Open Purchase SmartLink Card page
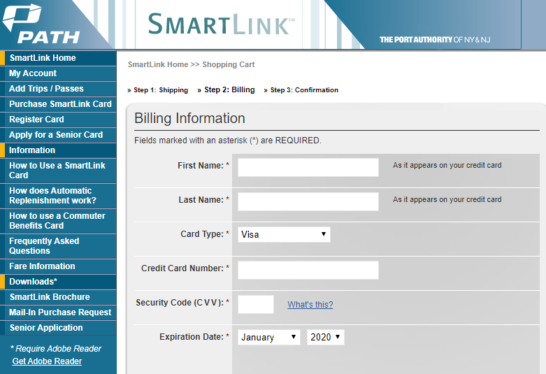 pyautogui.click(x=58, y=103)
